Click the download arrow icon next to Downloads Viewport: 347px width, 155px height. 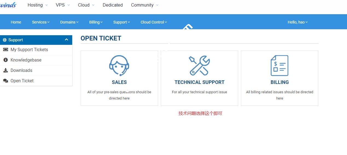point(5,70)
